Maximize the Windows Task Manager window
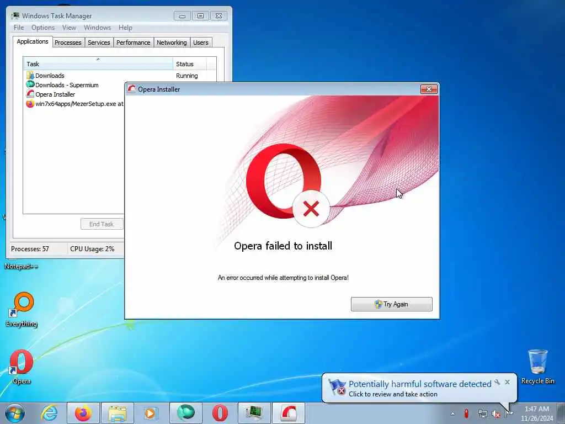Screen dimensions: 565x424 (200, 16)
